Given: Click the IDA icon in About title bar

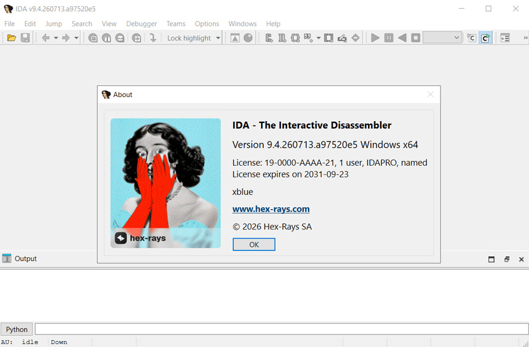Looking at the screenshot, I should (106, 95).
